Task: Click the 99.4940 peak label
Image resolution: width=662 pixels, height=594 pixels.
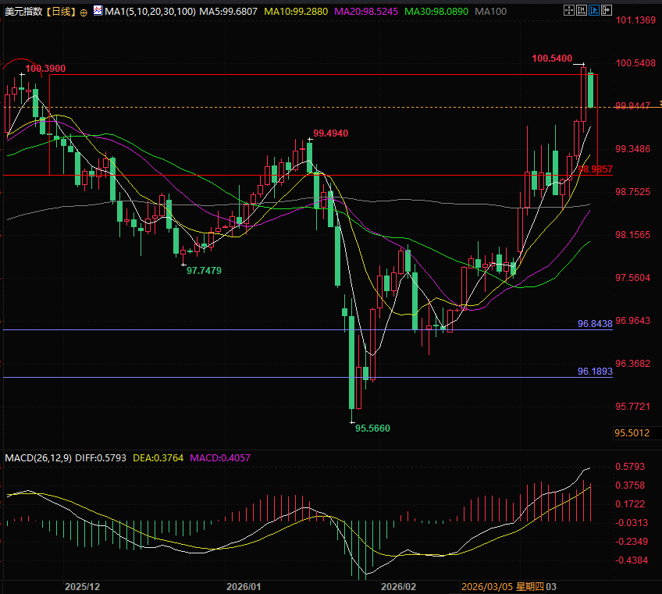Action: tap(330, 133)
